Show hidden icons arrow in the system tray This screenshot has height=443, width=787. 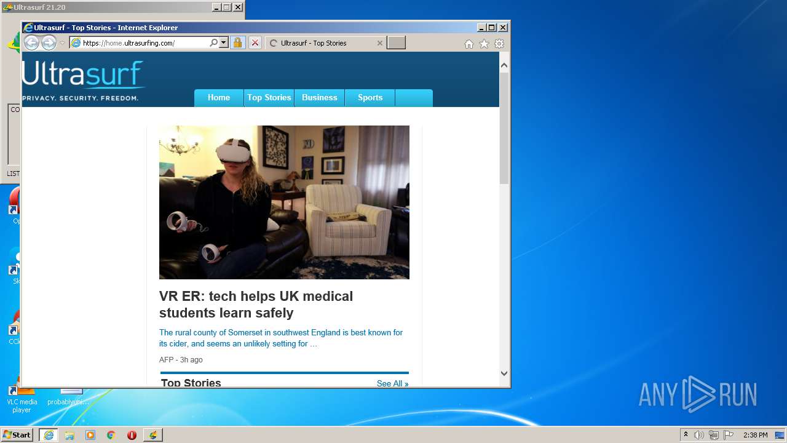pyautogui.click(x=686, y=434)
